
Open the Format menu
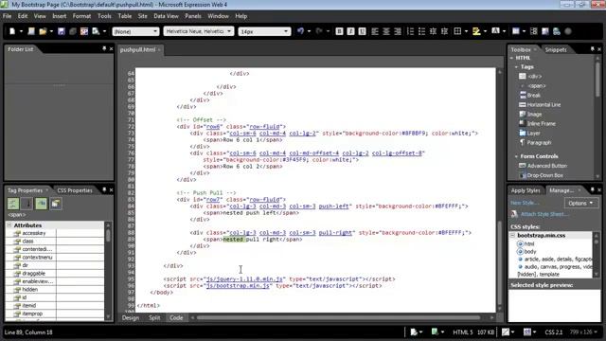pos(81,16)
